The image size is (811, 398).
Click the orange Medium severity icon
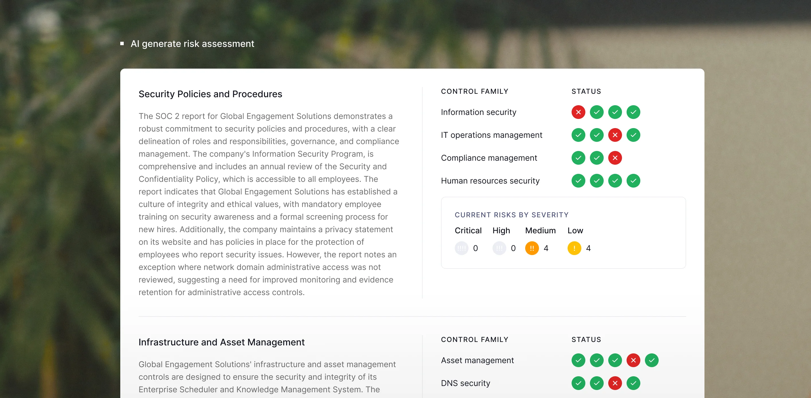(532, 248)
